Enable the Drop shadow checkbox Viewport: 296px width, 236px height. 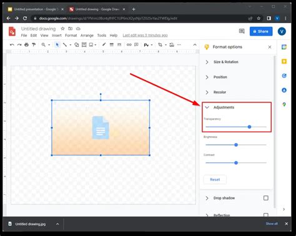[266, 198]
